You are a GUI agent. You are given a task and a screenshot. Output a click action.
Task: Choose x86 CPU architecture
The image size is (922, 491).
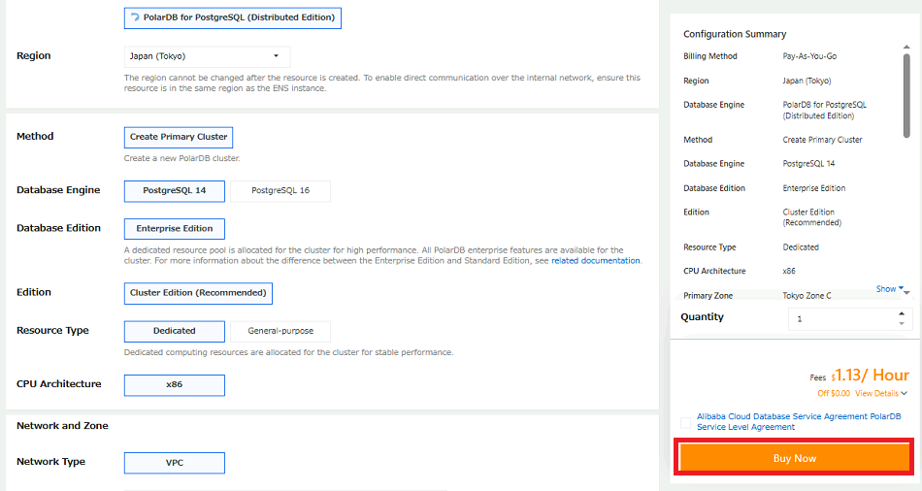click(174, 384)
